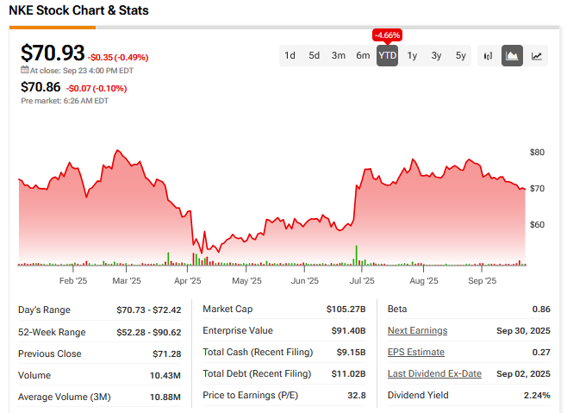Click the Pre market: 6:26 AM EDT text
Viewport: 567px width, 413px height.
[65, 101]
